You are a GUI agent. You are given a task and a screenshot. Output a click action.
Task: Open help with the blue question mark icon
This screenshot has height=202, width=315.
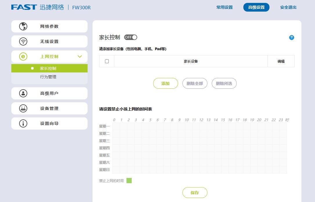(x=292, y=37)
